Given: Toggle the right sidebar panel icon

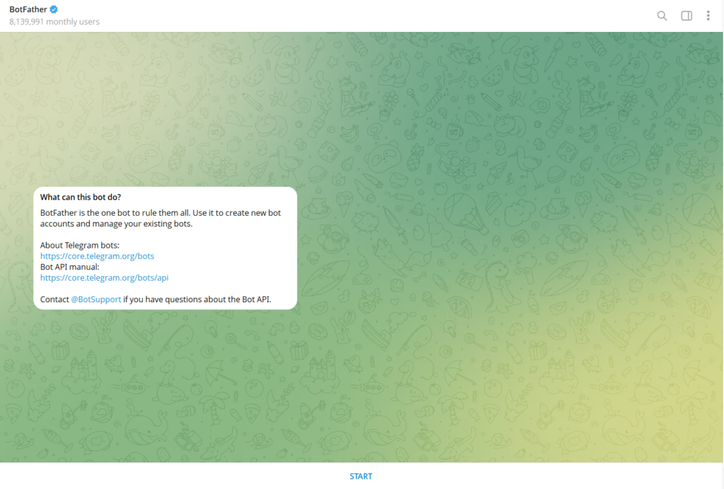Looking at the screenshot, I should 686,16.
